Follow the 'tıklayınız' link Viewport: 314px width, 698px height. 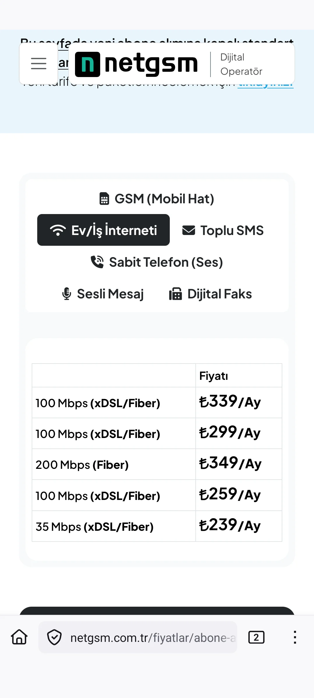click(265, 84)
